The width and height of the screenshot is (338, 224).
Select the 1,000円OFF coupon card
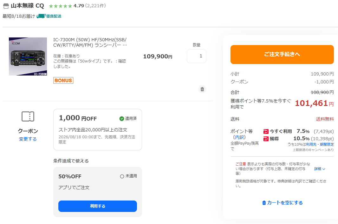pos(97,129)
